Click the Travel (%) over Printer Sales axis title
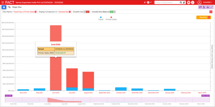 [x=212, y=57]
